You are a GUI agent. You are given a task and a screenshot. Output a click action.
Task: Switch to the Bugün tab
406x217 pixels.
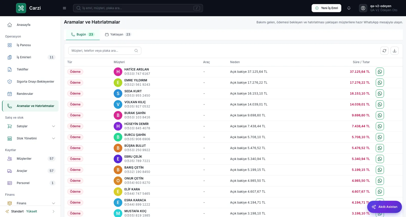(83, 34)
